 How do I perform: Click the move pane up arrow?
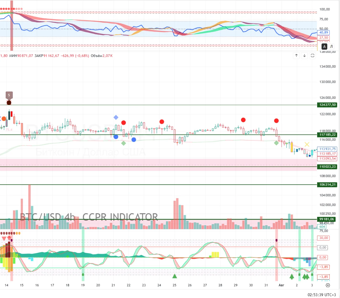click(x=296, y=55)
